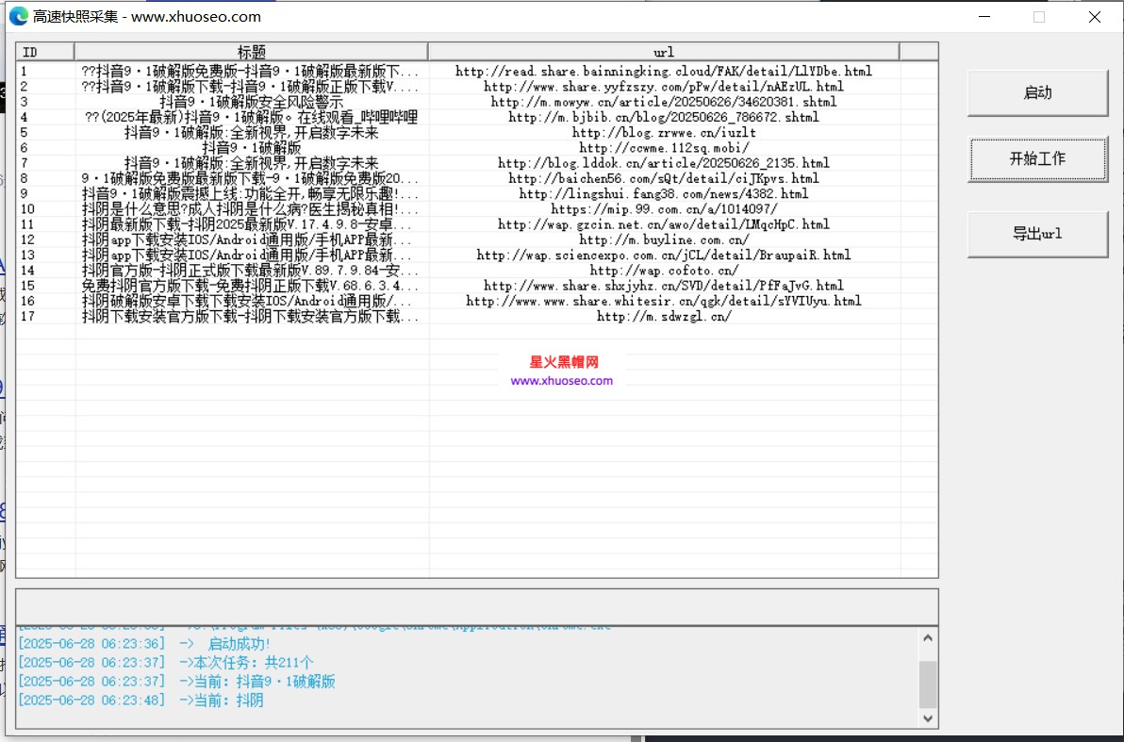
Task: Select the www.share.shxjyhz.cn URL
Action: pos(664,286)
